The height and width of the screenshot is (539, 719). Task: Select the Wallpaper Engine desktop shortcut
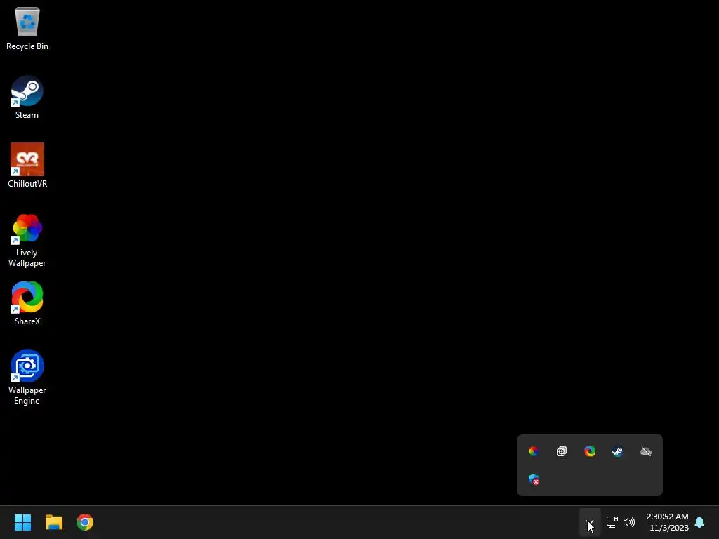tap(27, 378)
